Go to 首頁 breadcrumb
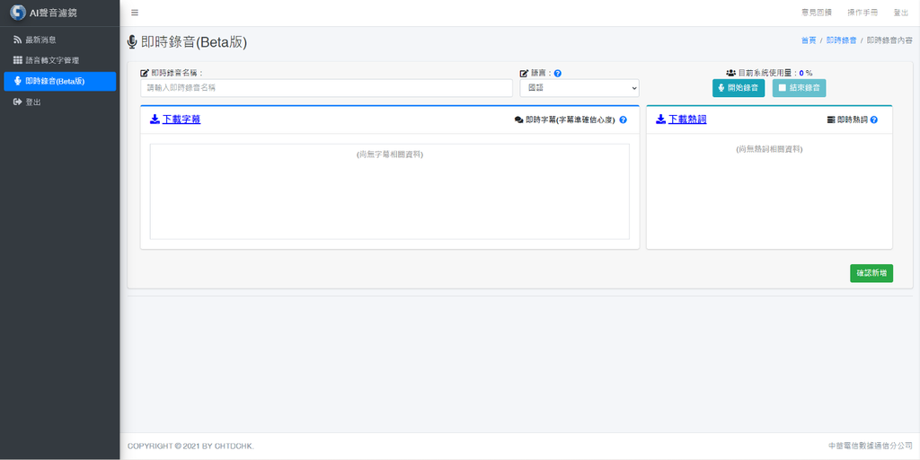 point(809,40)
